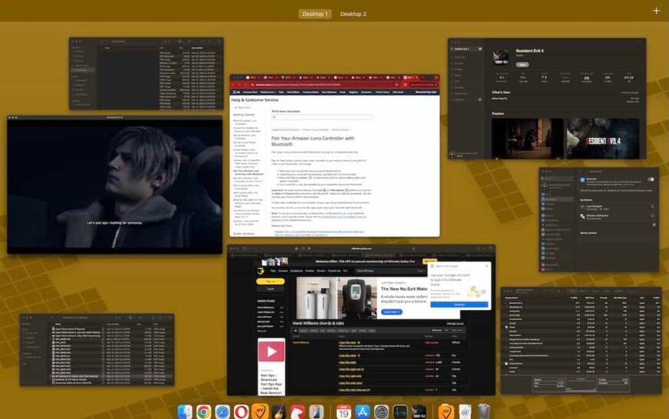Click Learn more button in water softener ad
This screenshot has width=669, height=419.
[x=391, y=312]
